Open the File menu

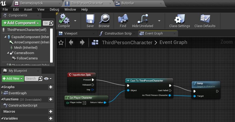5,10
